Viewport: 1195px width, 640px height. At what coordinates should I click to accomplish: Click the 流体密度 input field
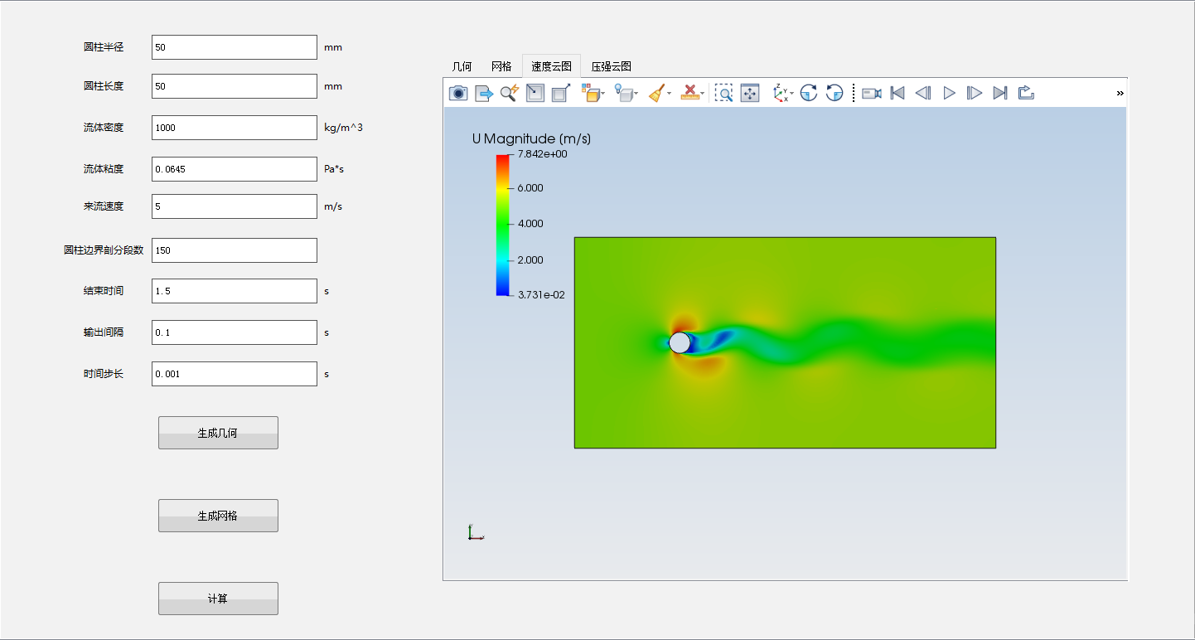(235, 128)
